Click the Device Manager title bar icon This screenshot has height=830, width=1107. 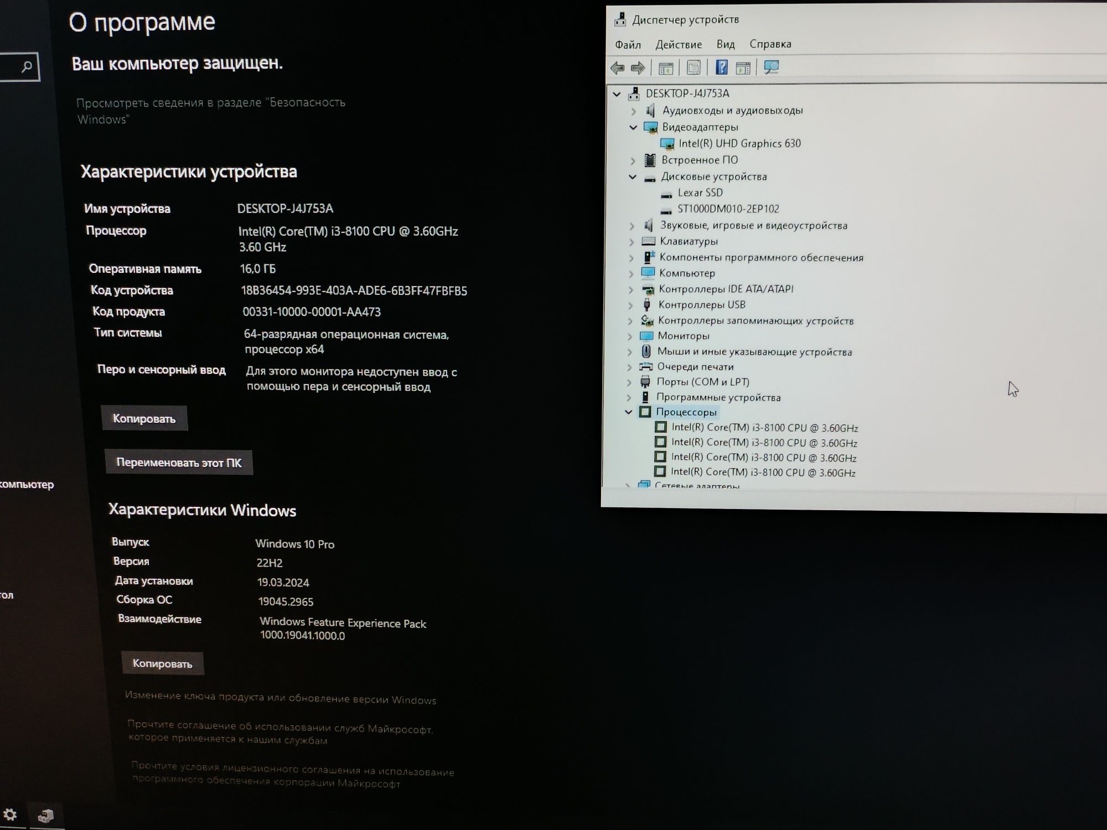click(620, 19)
